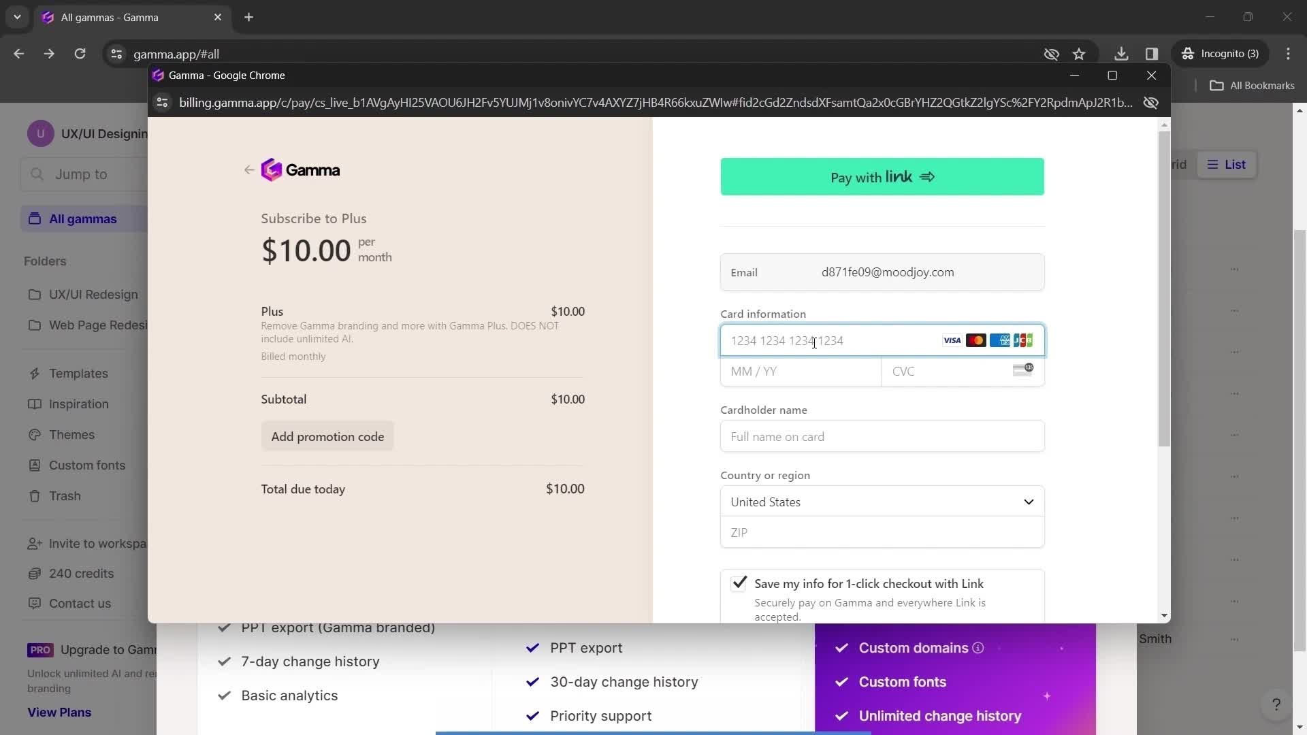Expand billing address region options

(1029, 502)
